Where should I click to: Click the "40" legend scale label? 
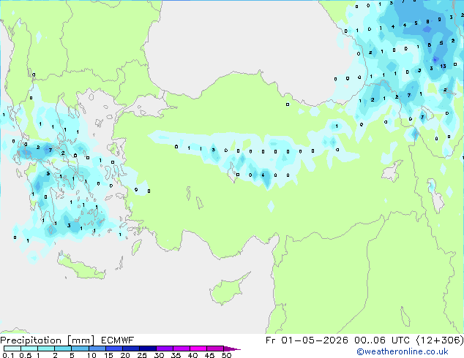tap(192, 355)
